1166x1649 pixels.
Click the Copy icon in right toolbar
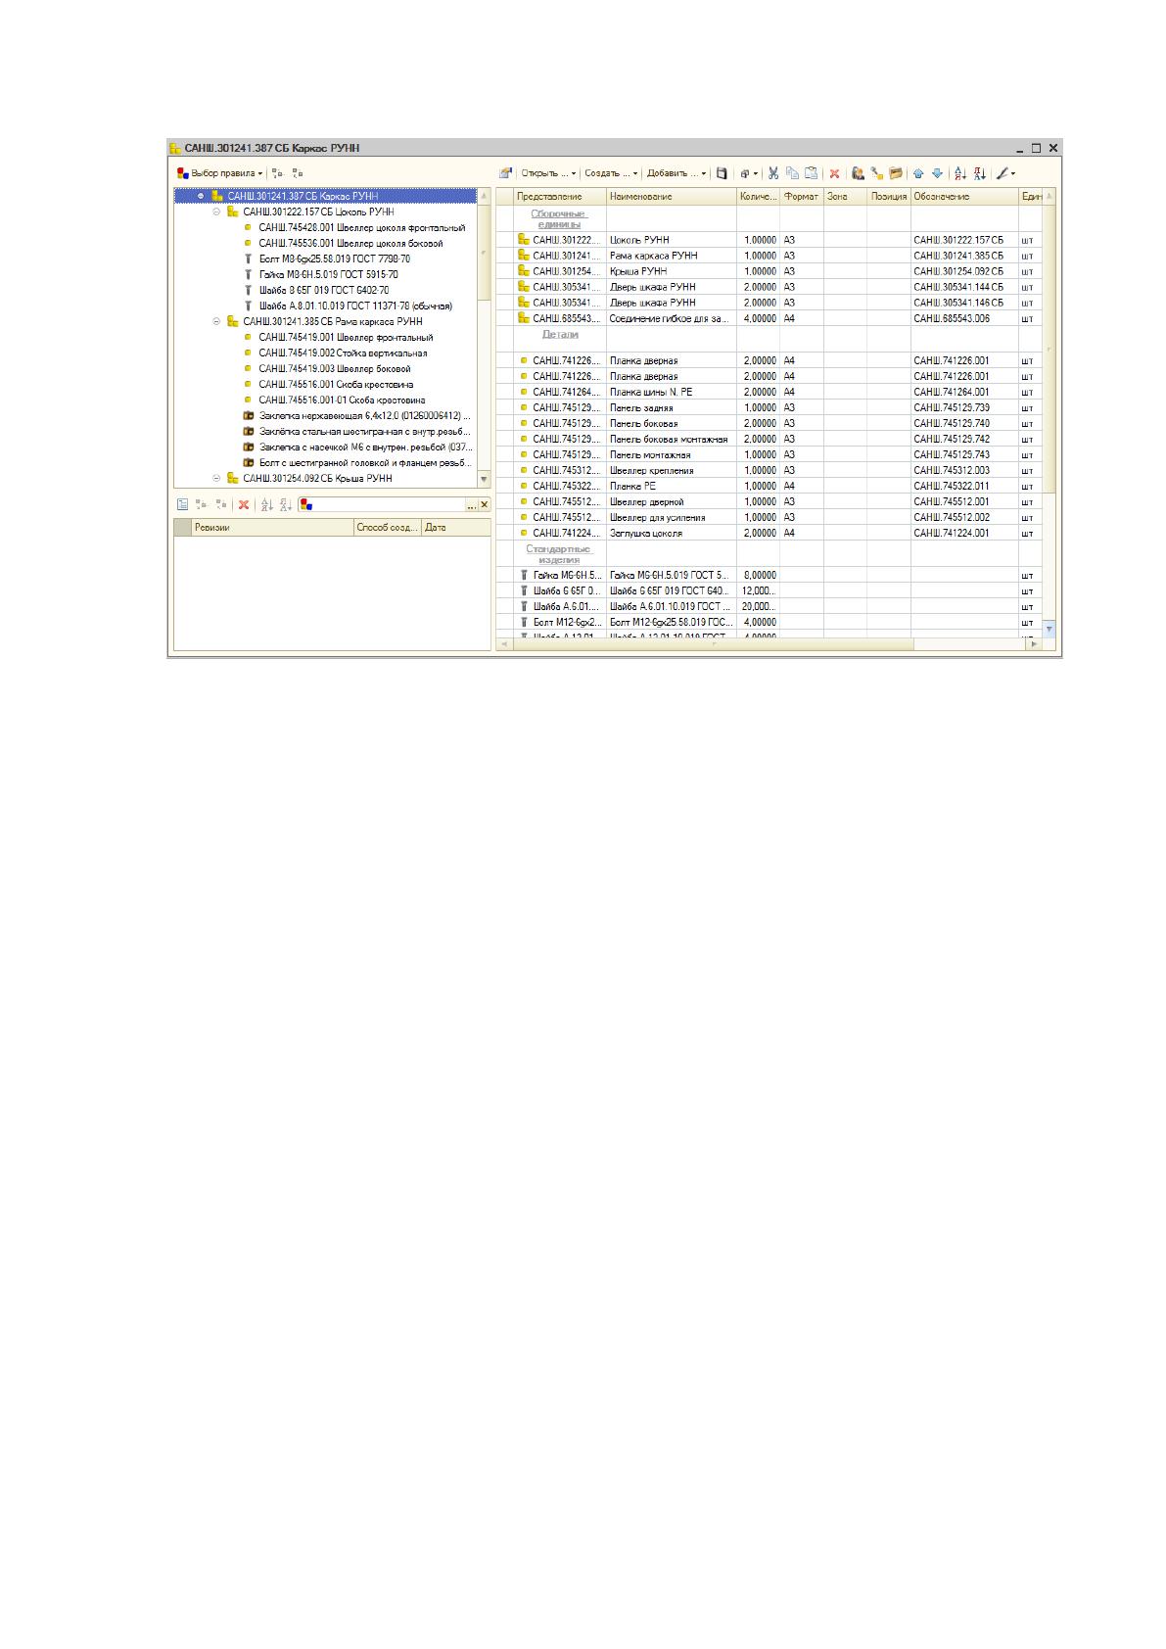[x=792, y=173]
